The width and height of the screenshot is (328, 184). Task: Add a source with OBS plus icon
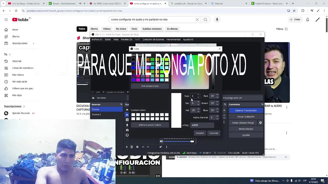(127, 147)
